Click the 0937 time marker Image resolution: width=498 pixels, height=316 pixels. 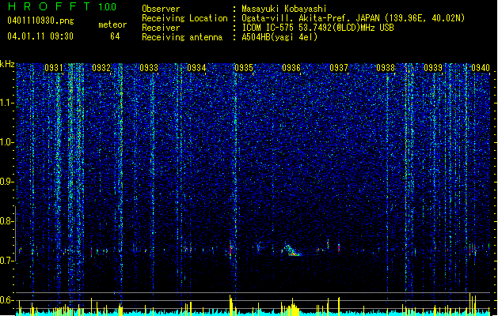[339, 68]
